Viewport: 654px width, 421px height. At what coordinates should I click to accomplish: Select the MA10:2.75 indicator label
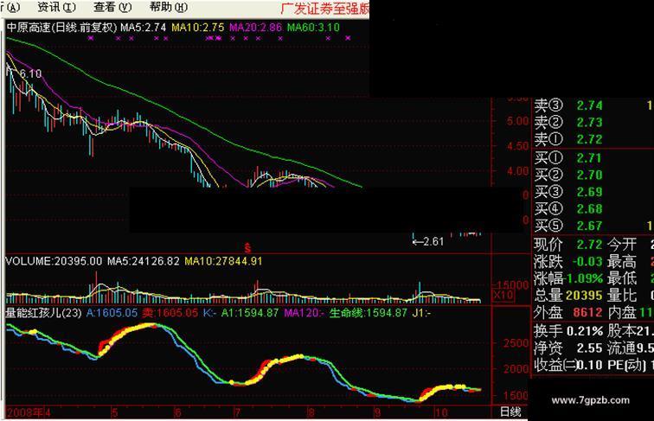pyautogui.click(x=198, y=28)
